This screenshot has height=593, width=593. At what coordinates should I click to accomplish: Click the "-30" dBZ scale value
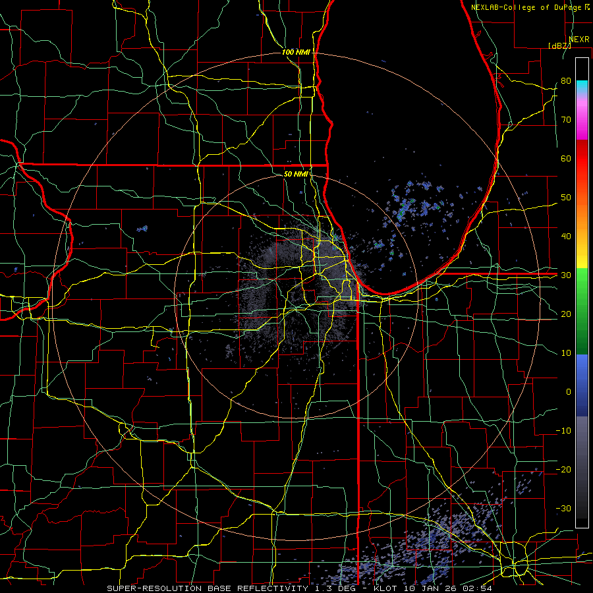coord(563,508)
